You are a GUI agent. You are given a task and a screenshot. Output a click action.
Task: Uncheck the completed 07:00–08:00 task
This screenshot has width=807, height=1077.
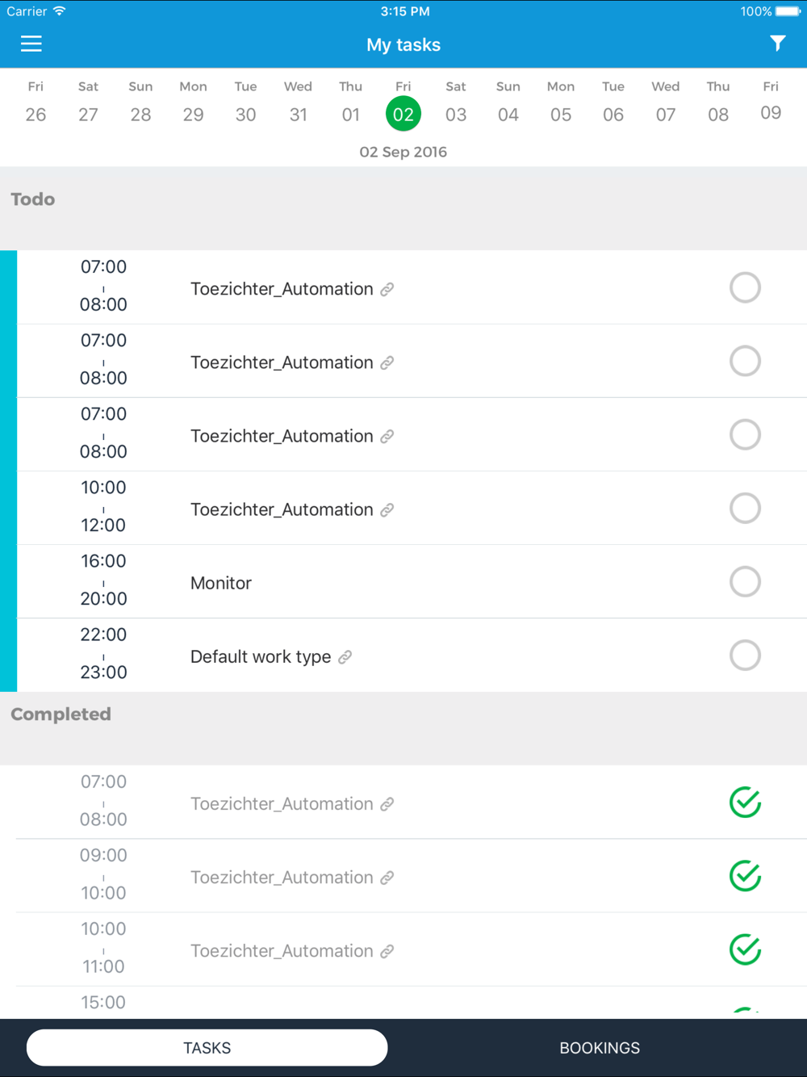point(745,803)
